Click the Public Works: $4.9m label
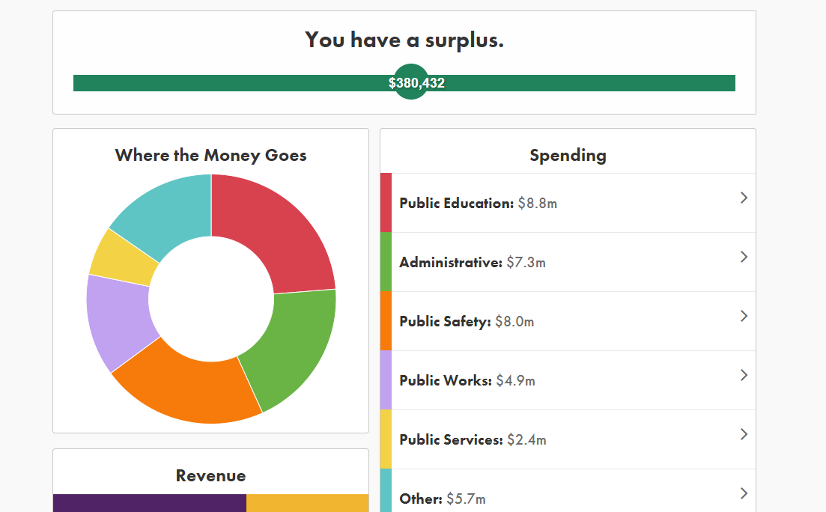826x512 pixels. click(467, 381)
